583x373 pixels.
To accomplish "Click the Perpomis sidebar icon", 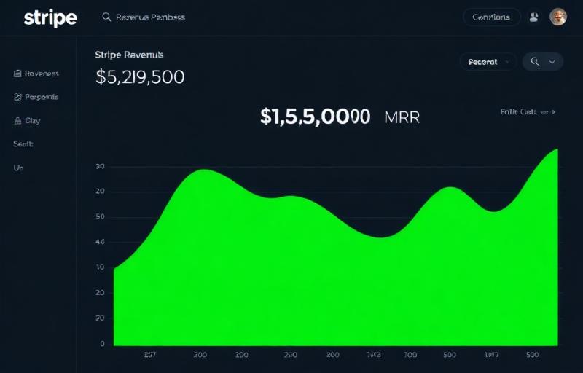I will click(x=17, y=97).
